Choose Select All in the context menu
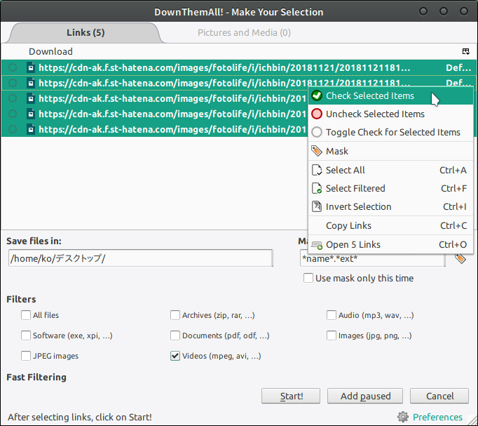The height and width of the screenshot is (426, 478). click(391, 170)
